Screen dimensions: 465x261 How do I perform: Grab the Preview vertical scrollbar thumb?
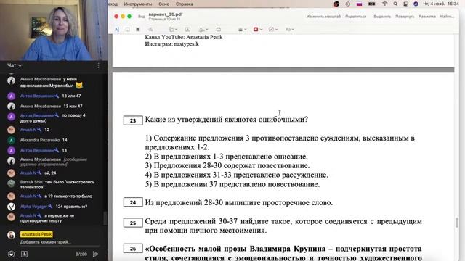[457, 223]
